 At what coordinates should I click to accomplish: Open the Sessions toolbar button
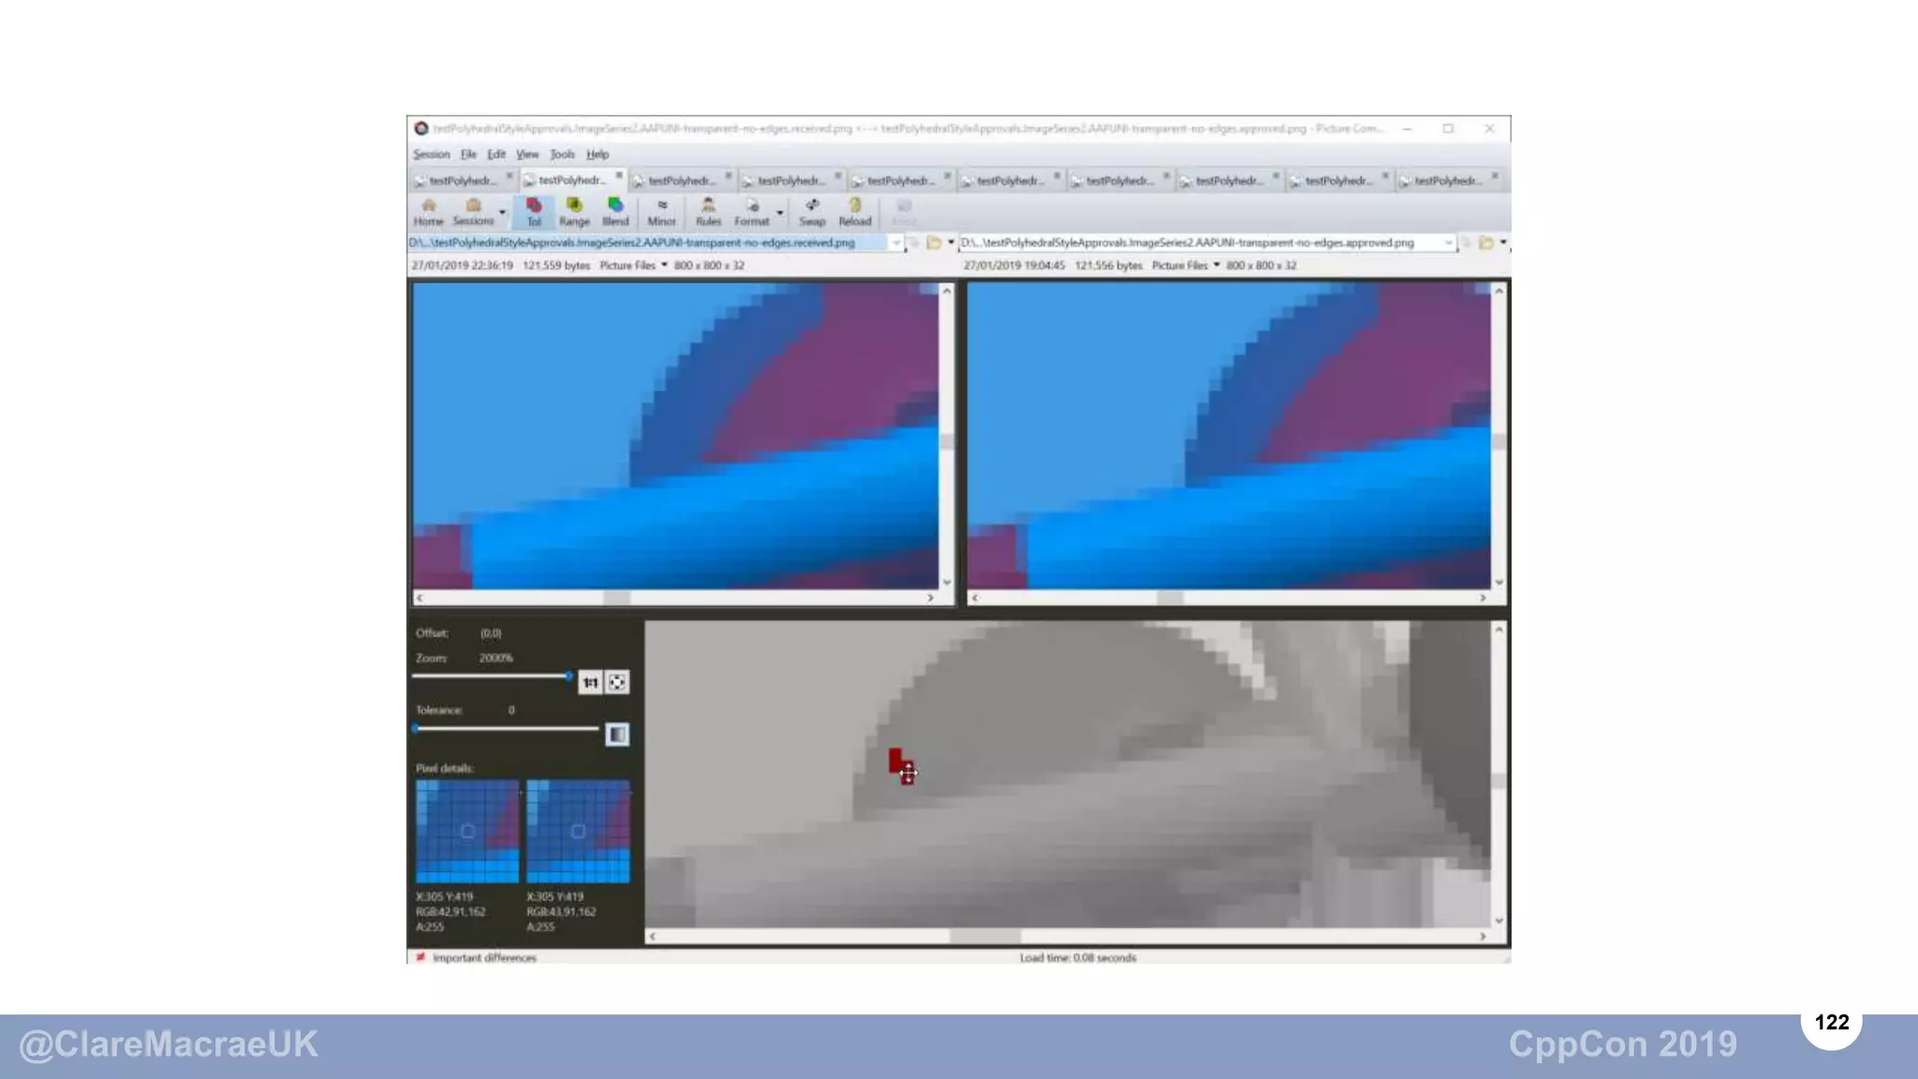click(473, 212)
